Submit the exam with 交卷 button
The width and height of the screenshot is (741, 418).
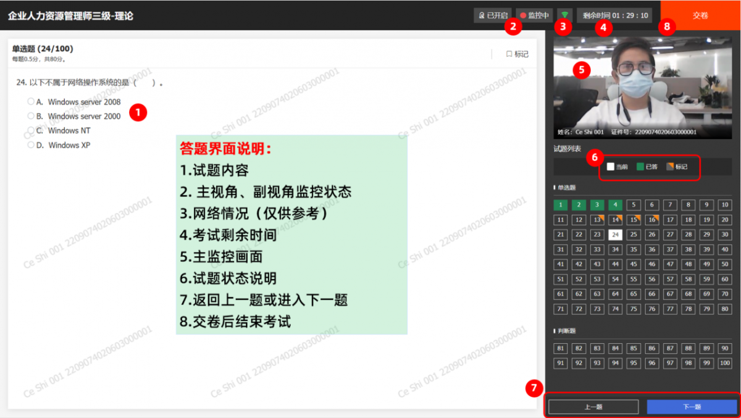click(x=700, y=15)
